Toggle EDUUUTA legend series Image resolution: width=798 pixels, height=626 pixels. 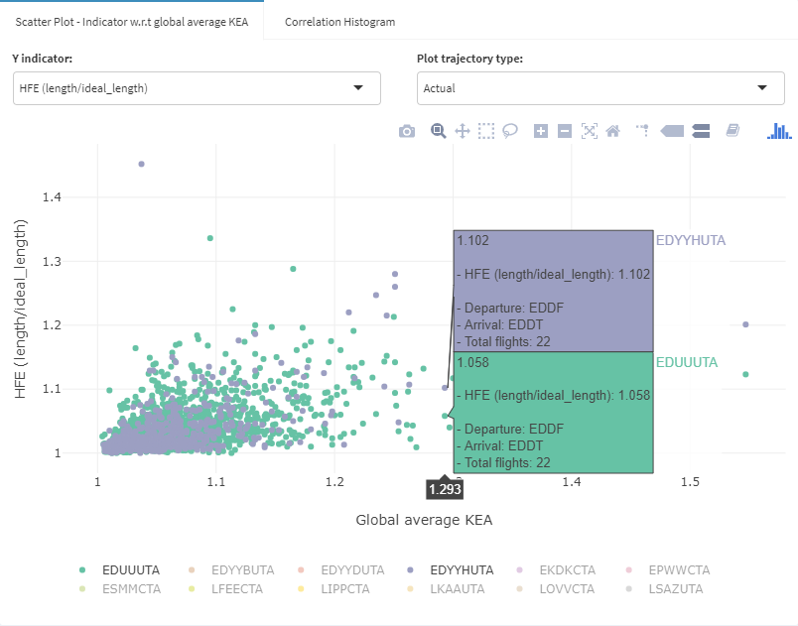[x=120, y=570]
